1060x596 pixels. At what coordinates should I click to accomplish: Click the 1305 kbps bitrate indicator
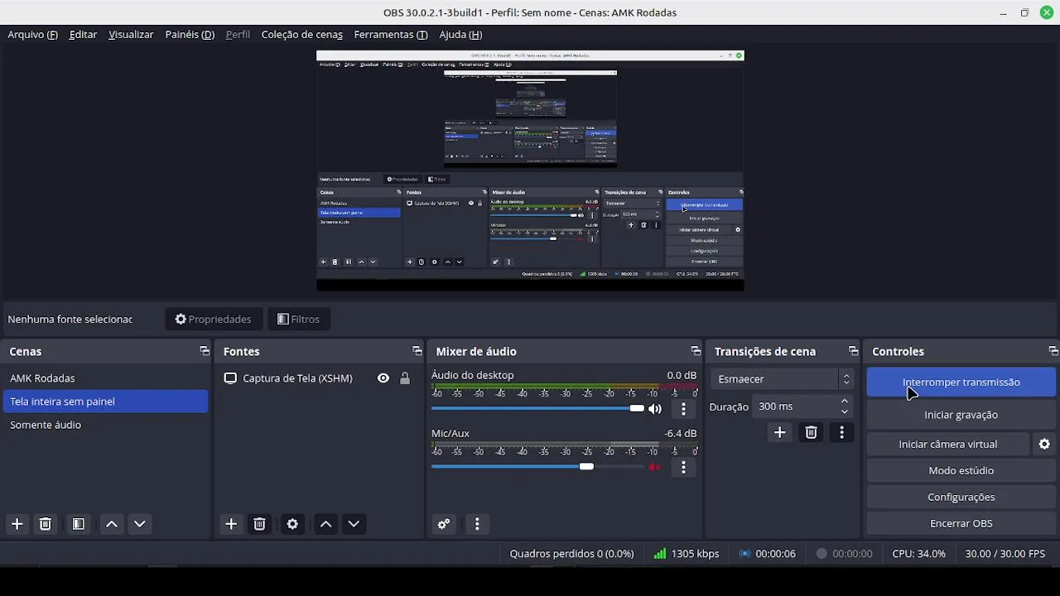point(687,554)
